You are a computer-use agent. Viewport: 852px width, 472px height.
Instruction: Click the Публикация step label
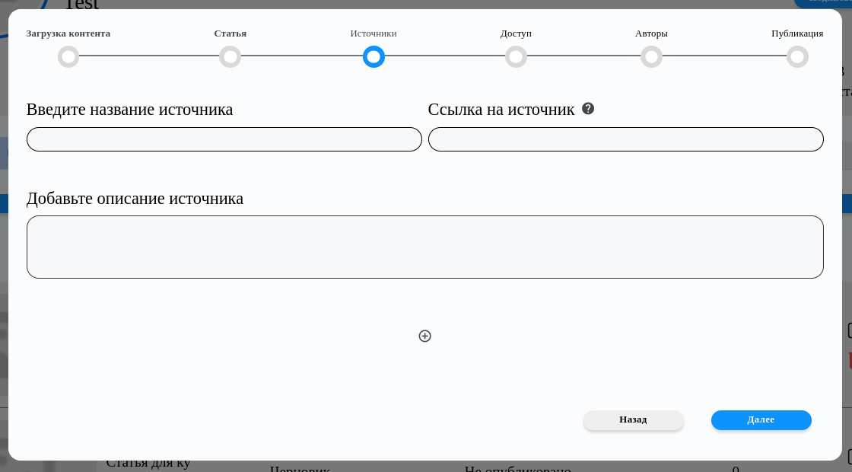point(797,33)
